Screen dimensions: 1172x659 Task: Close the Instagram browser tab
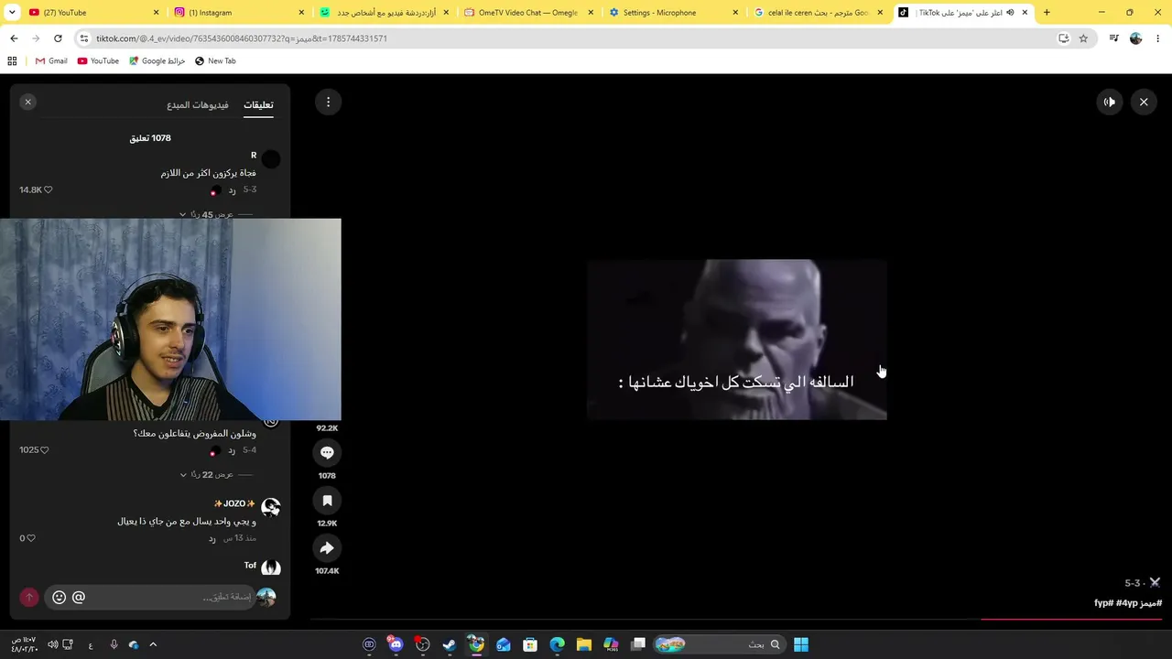click(301, 13)
